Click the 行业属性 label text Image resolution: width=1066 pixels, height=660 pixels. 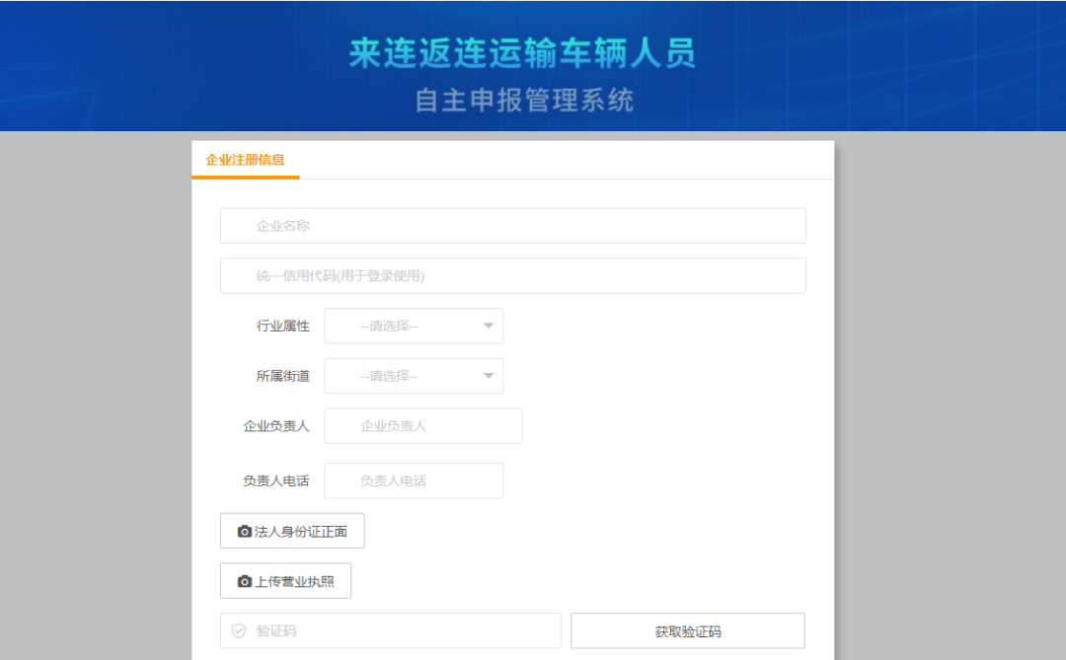[x=283, y=327]
